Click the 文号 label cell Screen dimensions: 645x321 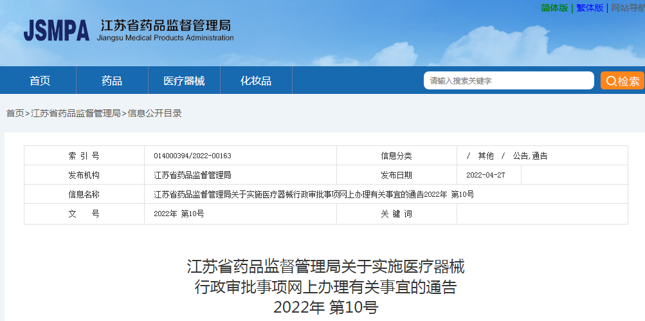tap(84, 214)
